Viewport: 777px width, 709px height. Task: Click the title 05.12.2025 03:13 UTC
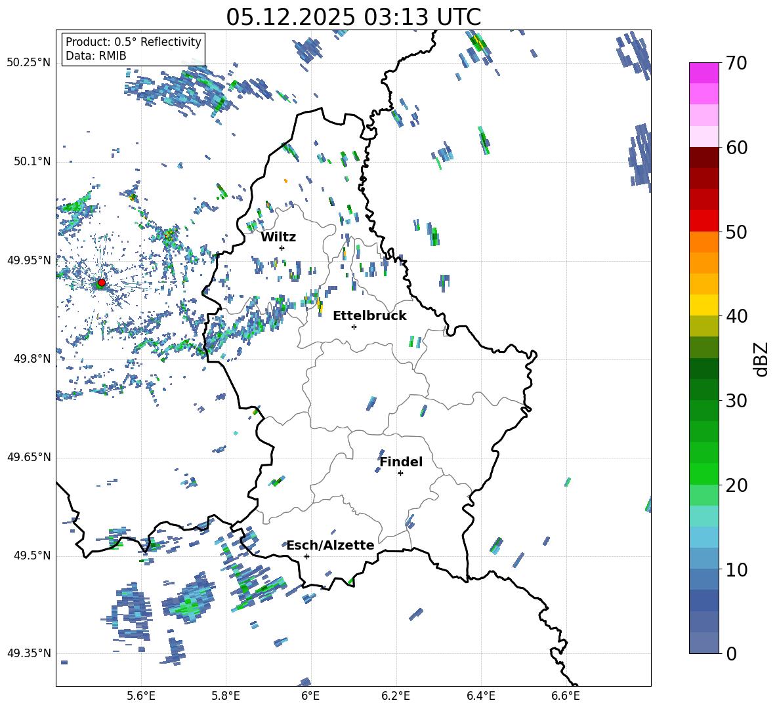click(x=353, y=17)
